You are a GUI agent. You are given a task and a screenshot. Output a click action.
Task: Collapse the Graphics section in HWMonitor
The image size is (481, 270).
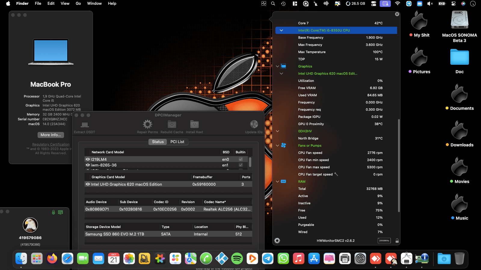[x=277, y=66]
